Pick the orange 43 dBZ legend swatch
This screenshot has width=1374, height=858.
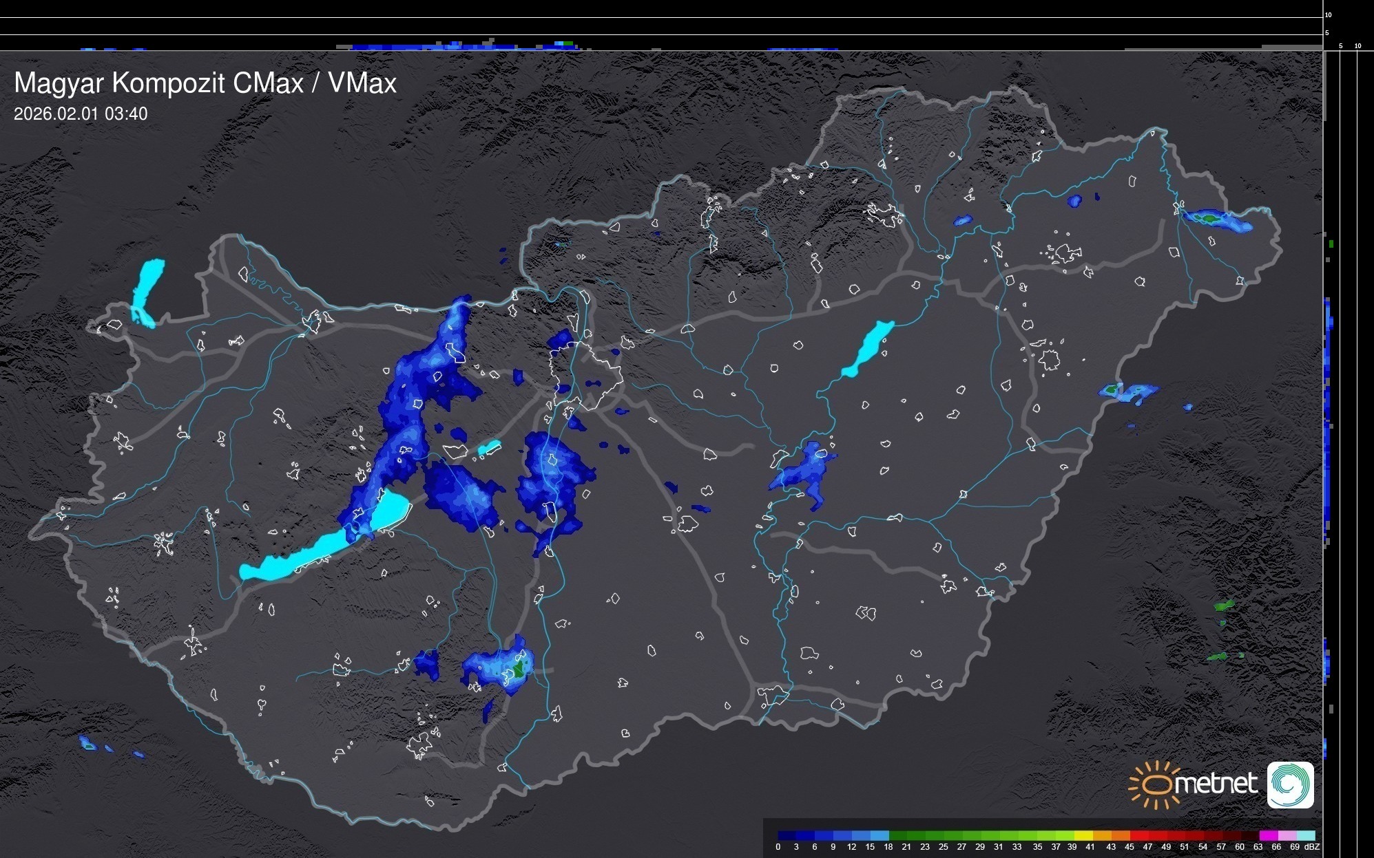click(x=1121, y=835)
